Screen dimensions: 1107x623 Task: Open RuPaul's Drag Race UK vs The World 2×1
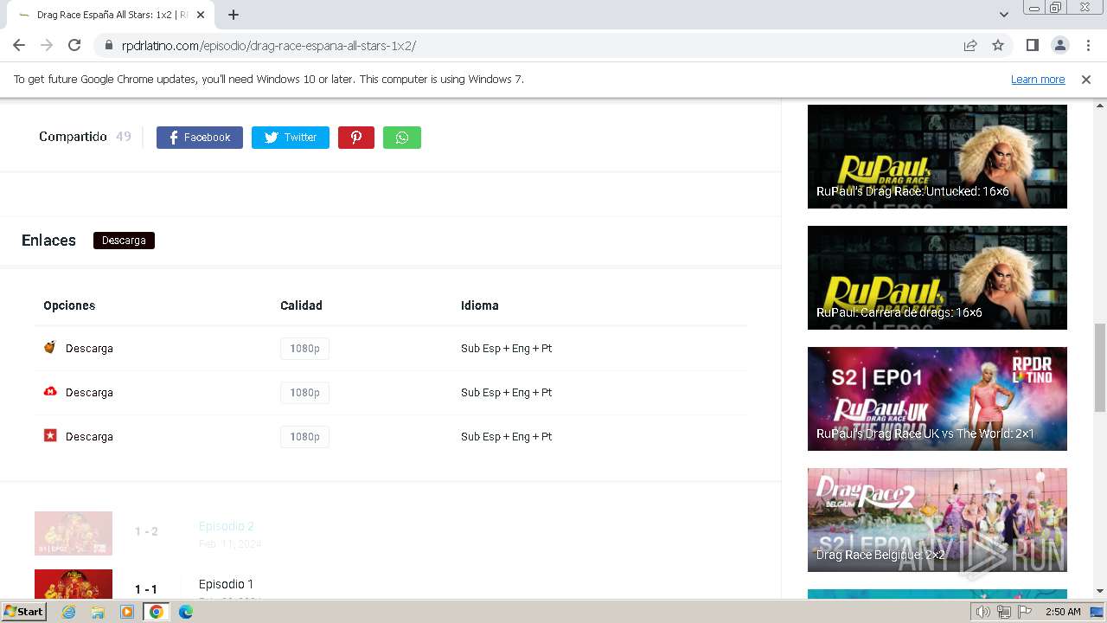click(937, 399)
